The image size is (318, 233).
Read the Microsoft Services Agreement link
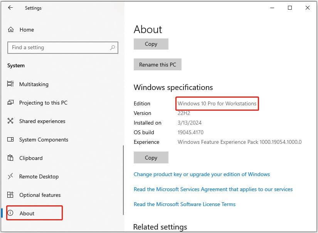213,189
